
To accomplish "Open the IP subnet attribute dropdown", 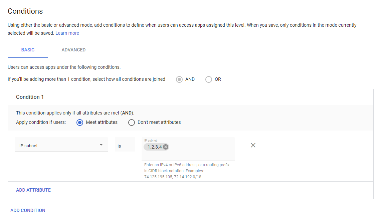I will tap(61, 146).
